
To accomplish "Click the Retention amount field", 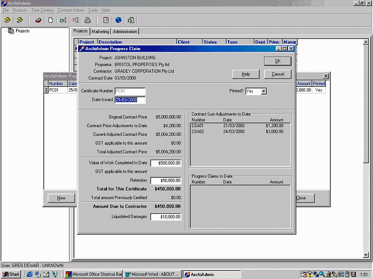I will 166,181.
